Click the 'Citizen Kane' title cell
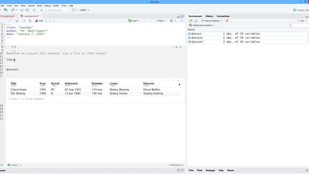 click(x=18, y=89)
